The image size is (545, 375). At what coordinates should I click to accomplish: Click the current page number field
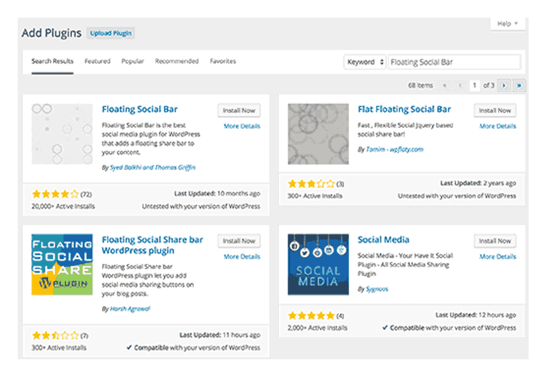(474, 86)
